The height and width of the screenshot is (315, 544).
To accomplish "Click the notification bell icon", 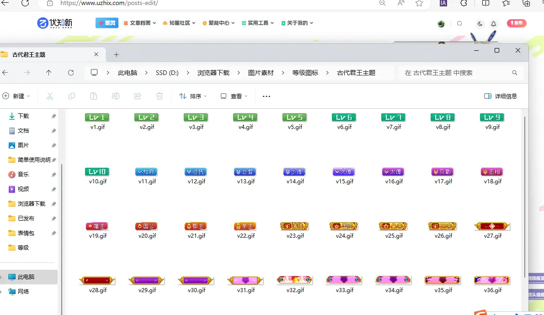I will pyautogui.click(x=493, y=23).
